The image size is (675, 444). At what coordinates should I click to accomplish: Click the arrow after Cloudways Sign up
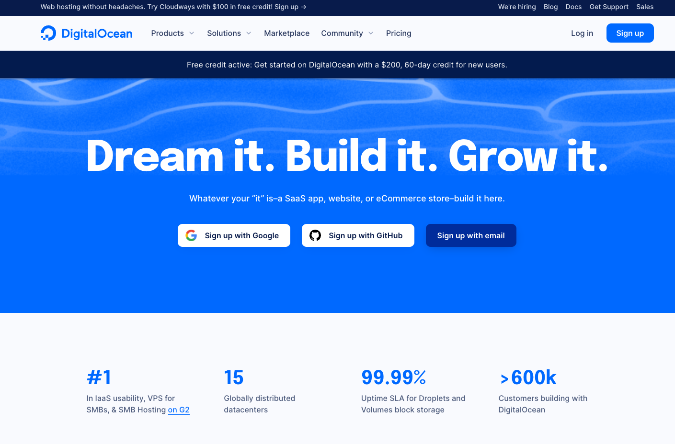coord(304,7)
